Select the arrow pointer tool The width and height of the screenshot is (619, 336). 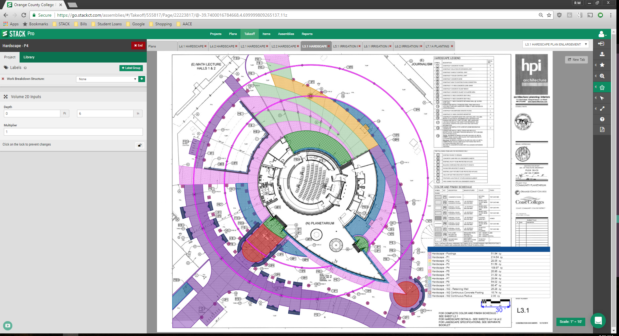[x=602, y=98]
